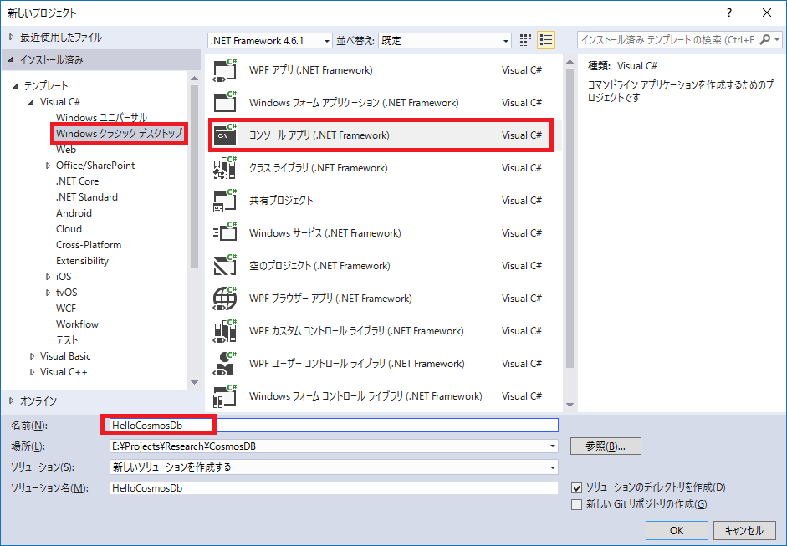Expand the Office/SharePoint tree node

[49, 166]
